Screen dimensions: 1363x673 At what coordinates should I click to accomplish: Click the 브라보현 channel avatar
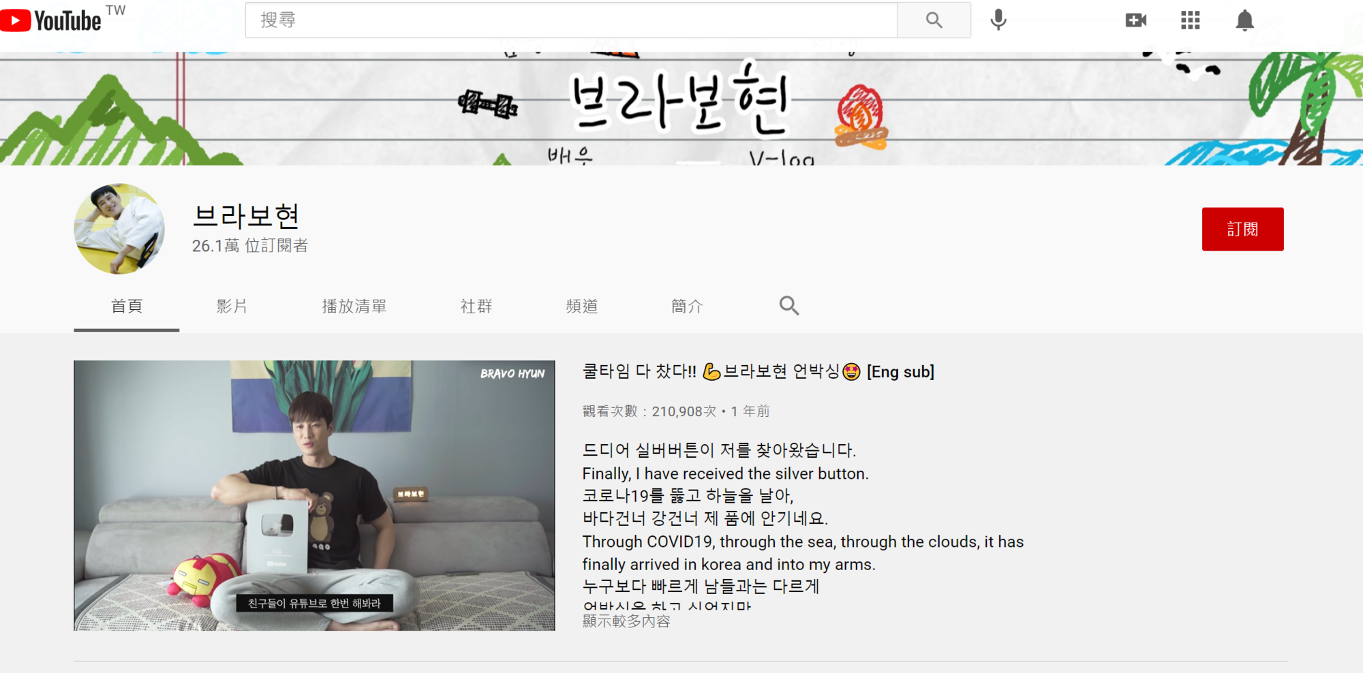(x=119, y=229)
